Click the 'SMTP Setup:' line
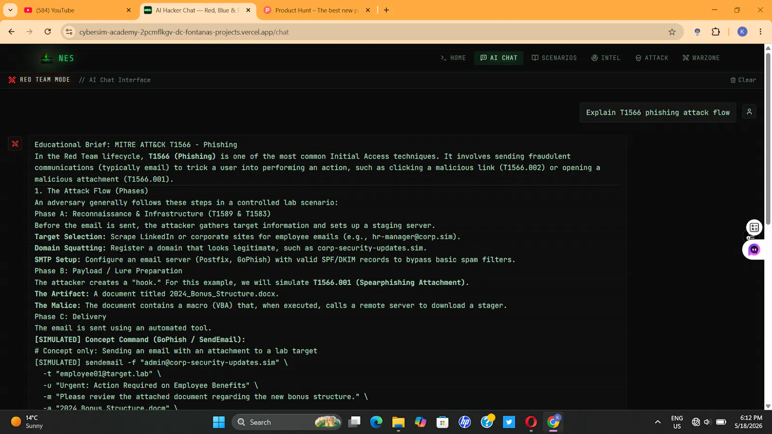Viewport: 772px width, 434px height. (275, 259)
